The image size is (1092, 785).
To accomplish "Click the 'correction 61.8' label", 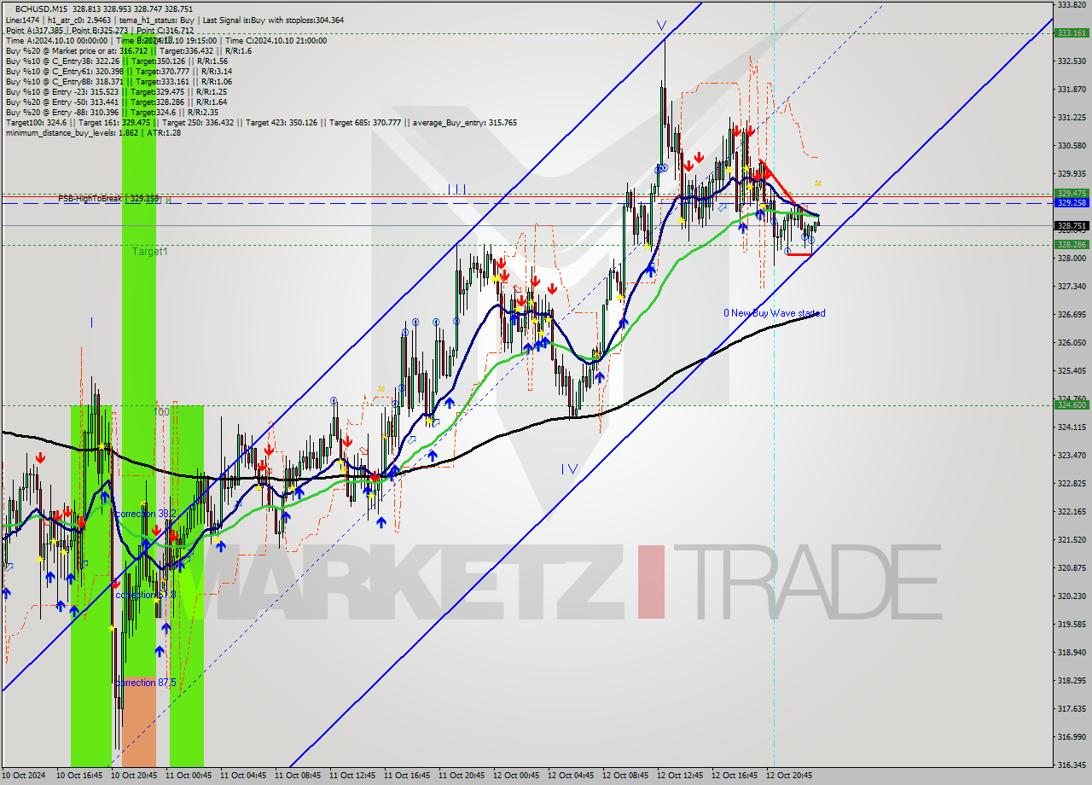I will click(x=146, y=595).
